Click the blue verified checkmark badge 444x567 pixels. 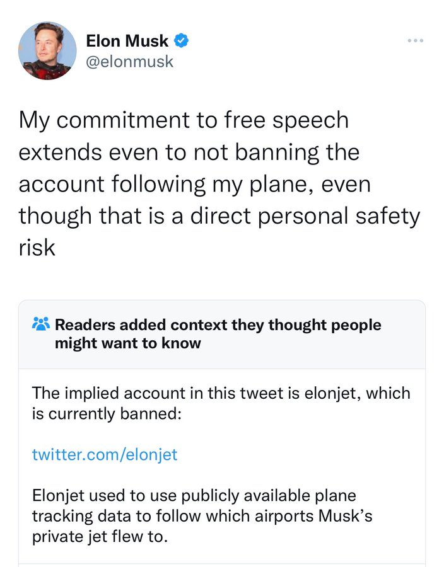182,42
